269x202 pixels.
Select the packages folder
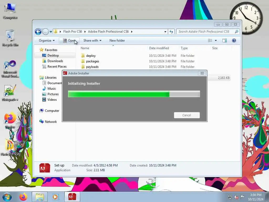92,61
